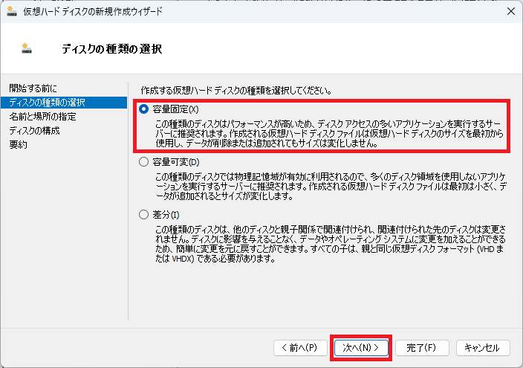Screen dimensions: 523x368
Task: Click the 容量可変 description paragraph
Action: click(x=331, y=187)
